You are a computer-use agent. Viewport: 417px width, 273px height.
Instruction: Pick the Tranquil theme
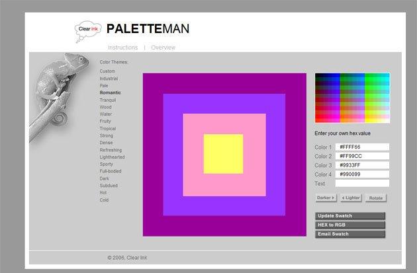click(108, 100)
